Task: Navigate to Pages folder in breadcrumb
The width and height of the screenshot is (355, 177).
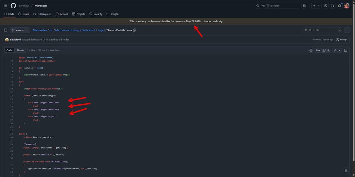Action: click(101, 30)
